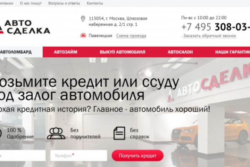
Task: Click Заказать обратный звонок link
Action: pyautogui.click(x=209, y=36)
